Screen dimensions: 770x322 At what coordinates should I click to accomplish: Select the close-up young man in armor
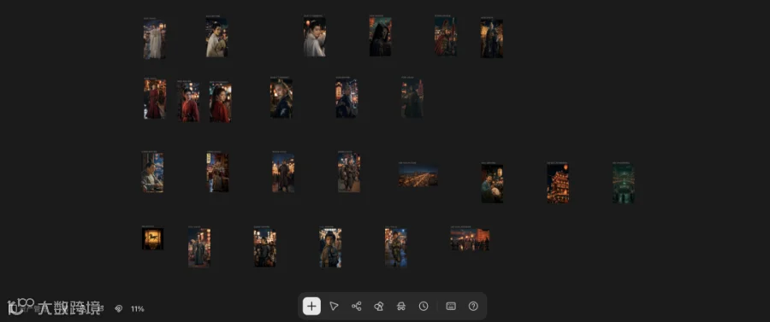pyautogui.click(x=330, y=248)
